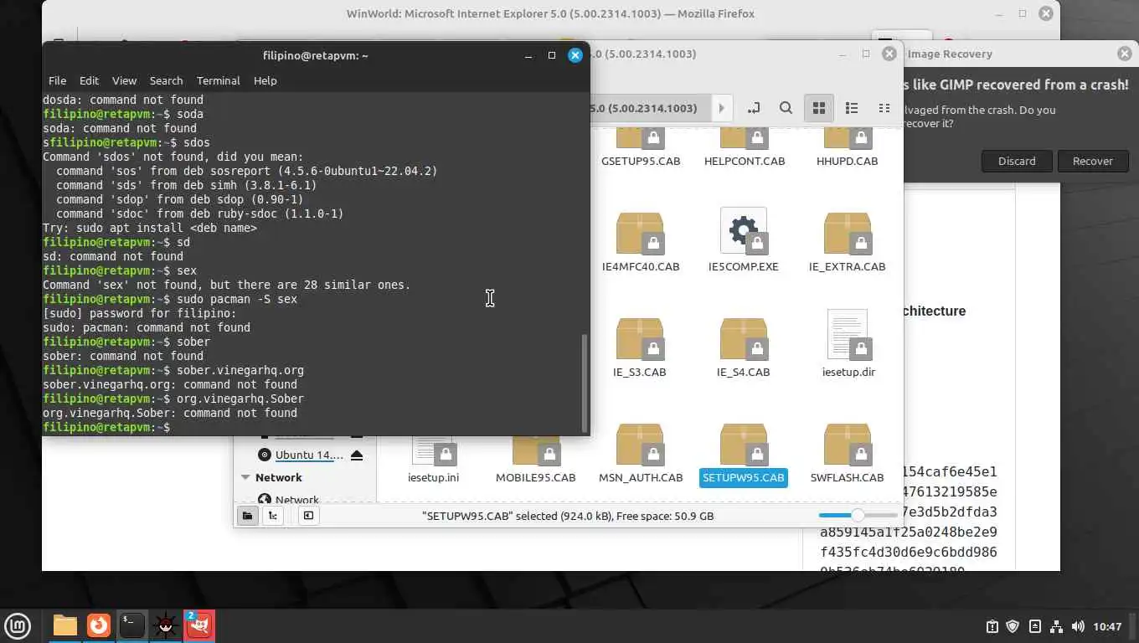Click the search icon in the file manager
The image size is (1139, 643).
(786, 108)
